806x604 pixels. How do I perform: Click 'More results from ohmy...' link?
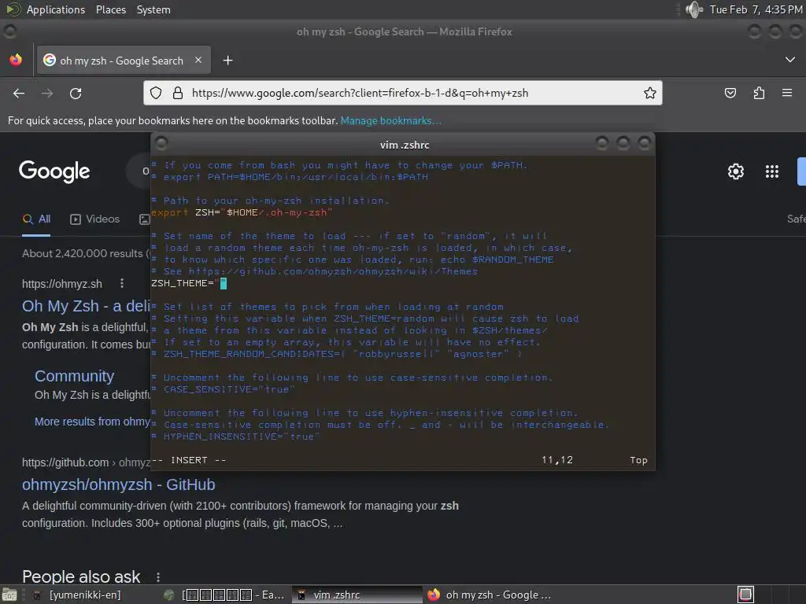[93, 422]
